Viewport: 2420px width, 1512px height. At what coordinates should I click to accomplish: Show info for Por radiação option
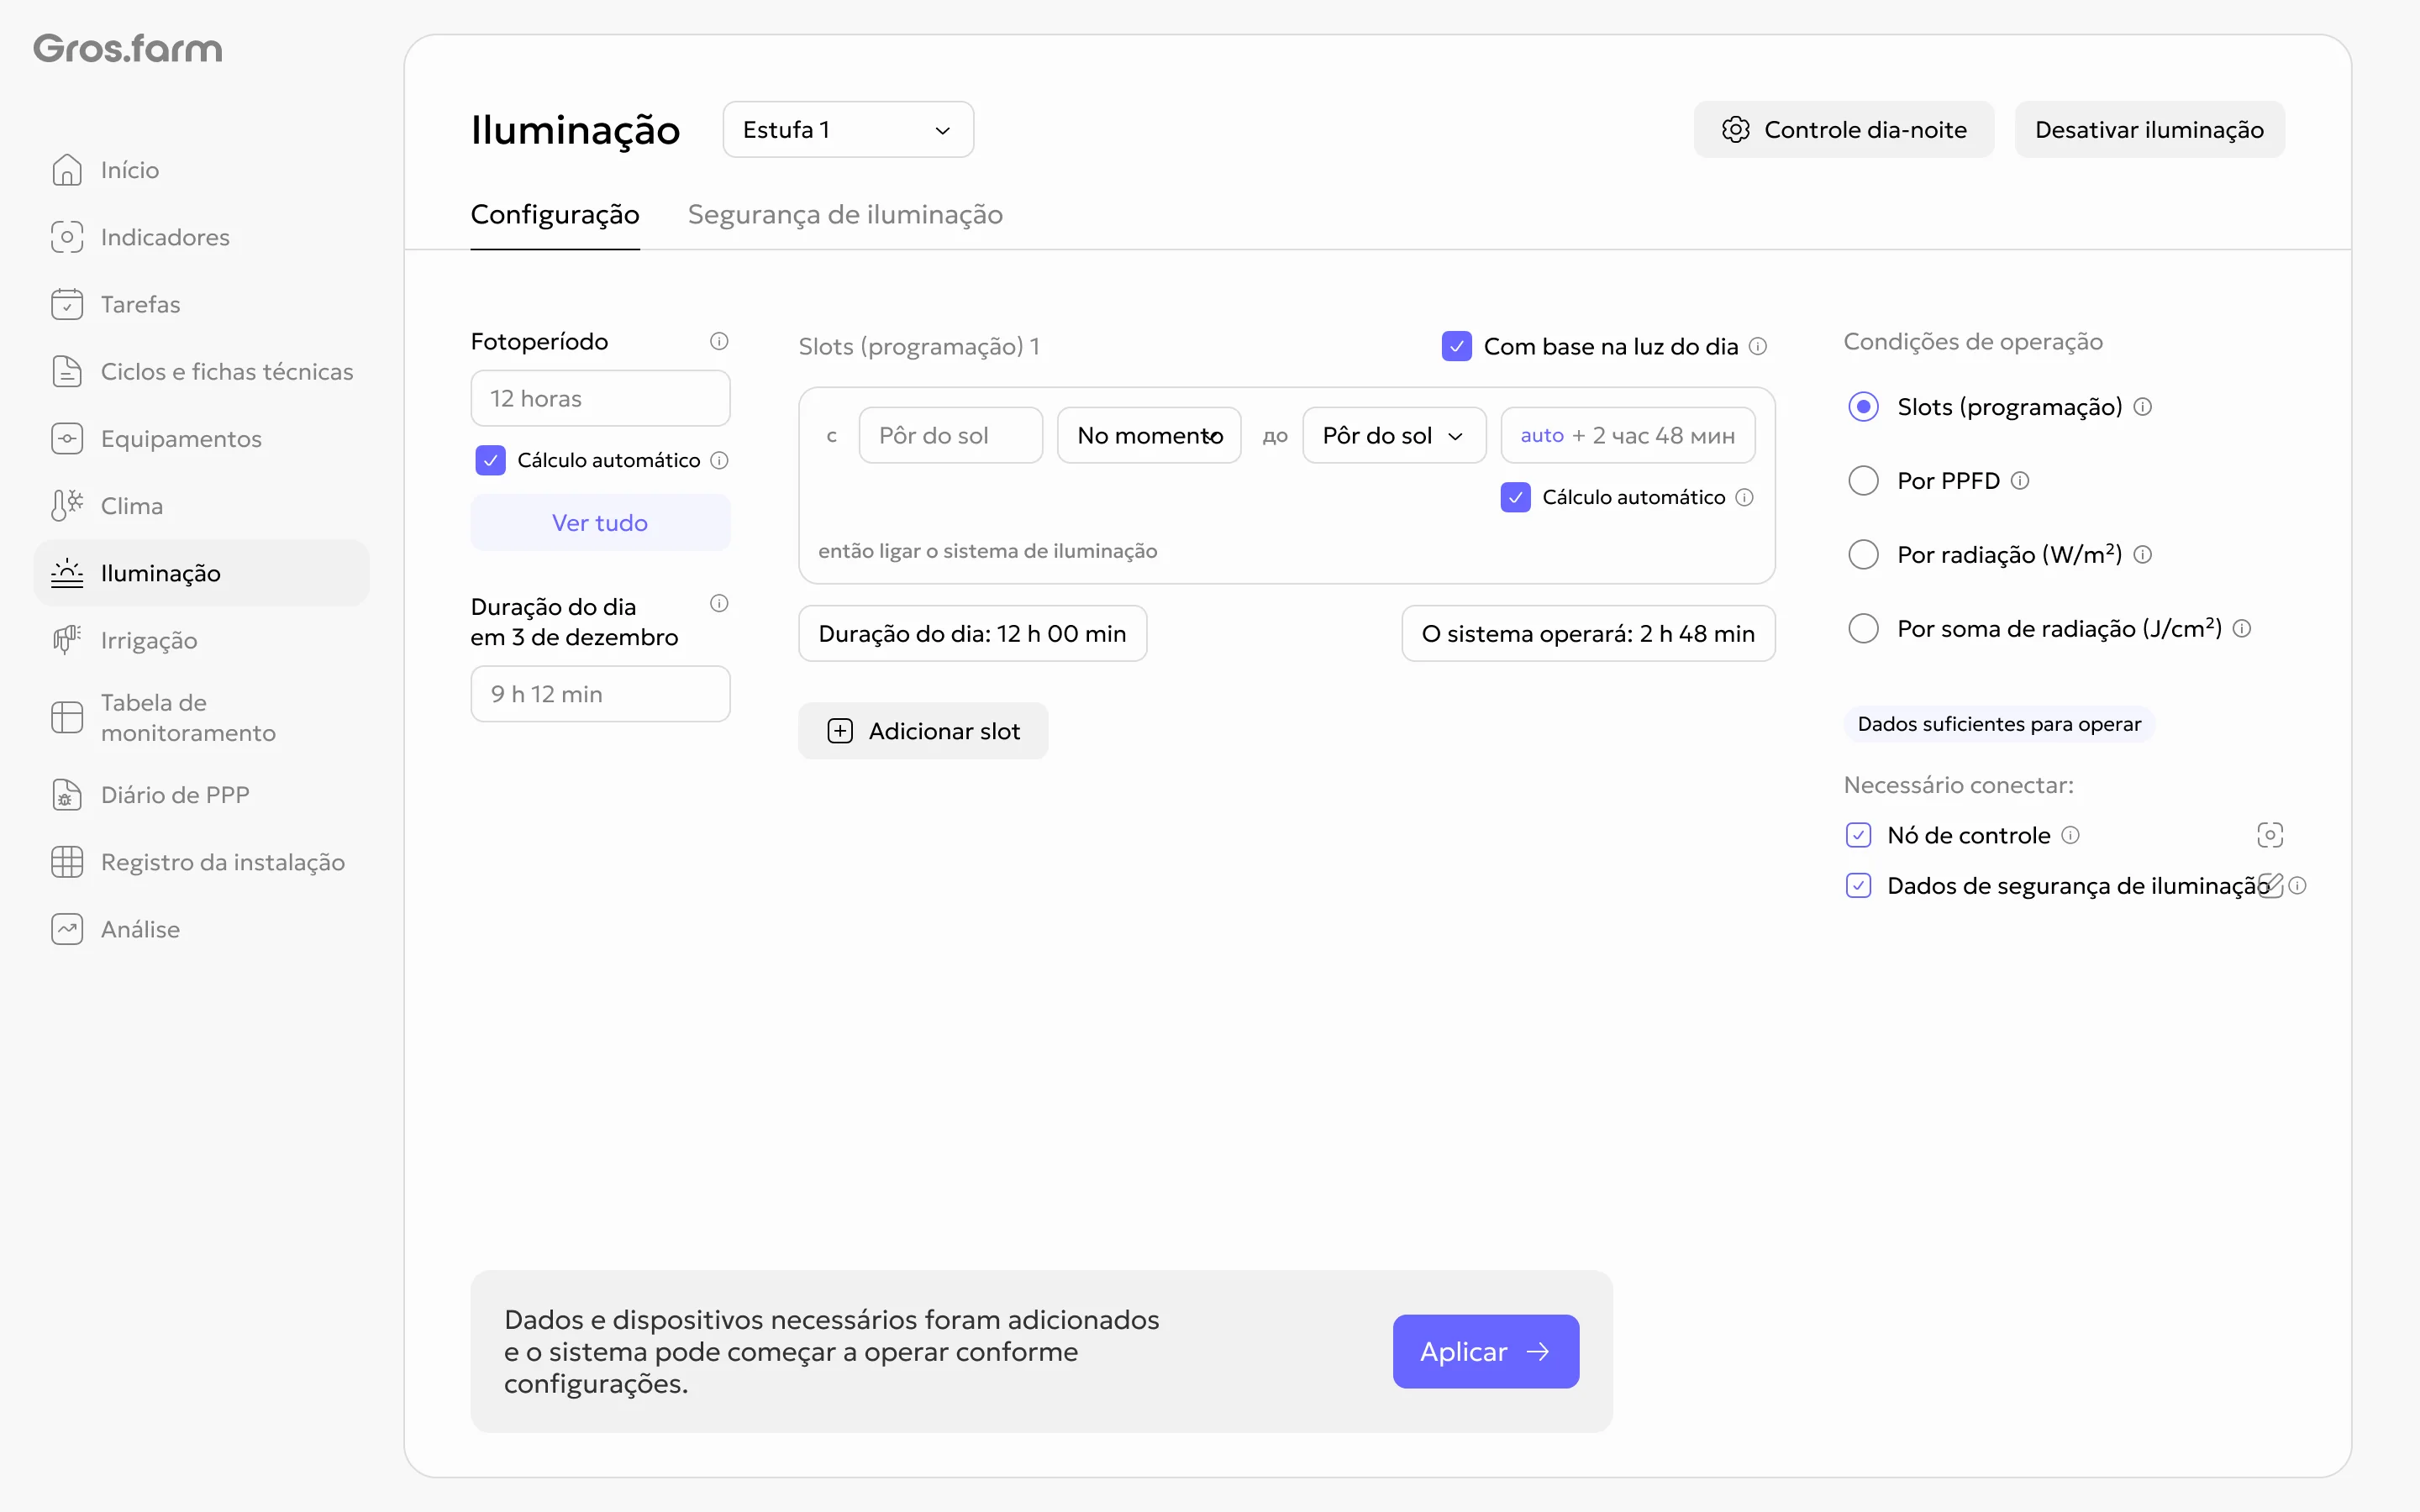click(x=2143, y=554)
